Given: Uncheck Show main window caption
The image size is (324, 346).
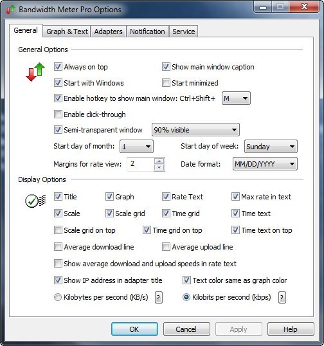Looking at the screenshot, I should click(x=166, y=67).
